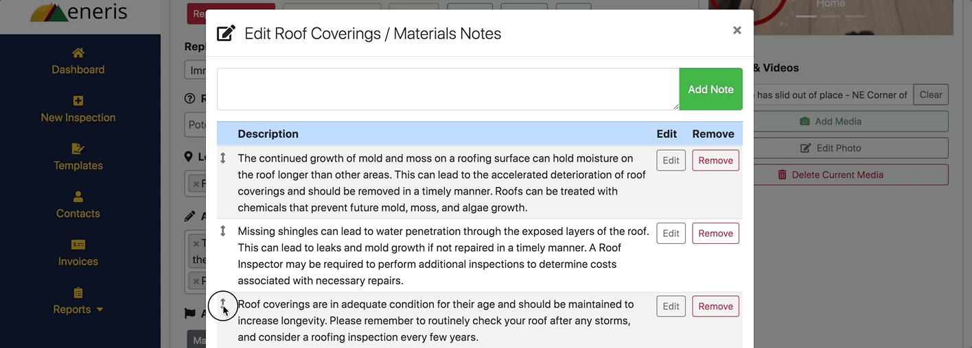
Task: Close the Edit Roof Coverings dialog
Action: [737, 30]
